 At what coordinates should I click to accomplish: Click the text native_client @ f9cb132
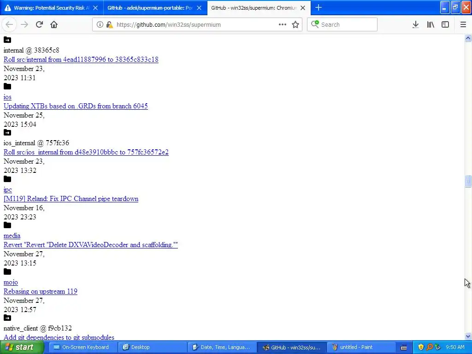coord(38,328)
